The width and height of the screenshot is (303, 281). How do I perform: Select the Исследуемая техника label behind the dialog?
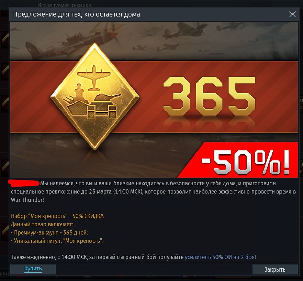pyautogui.click(x=64, y=5)
